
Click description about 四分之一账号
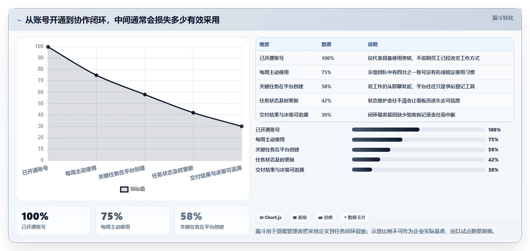[421, 72]
